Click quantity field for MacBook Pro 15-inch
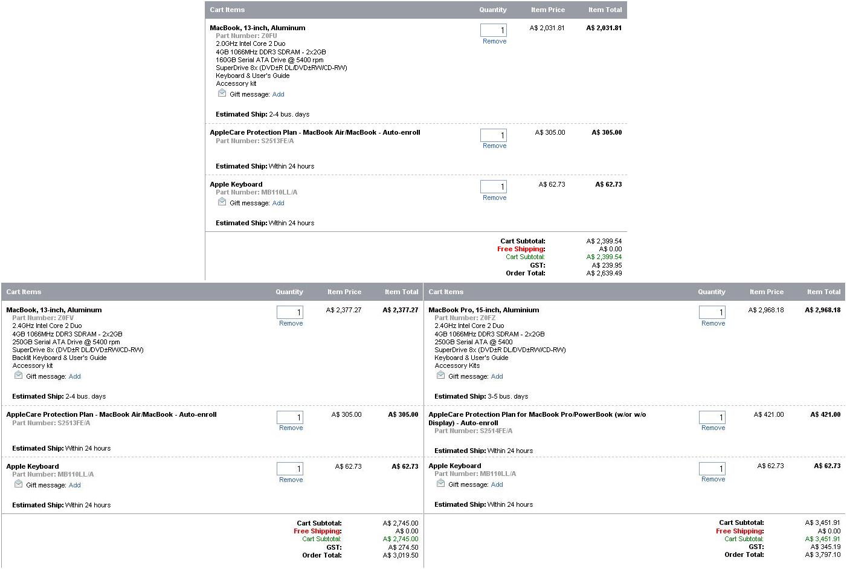The width and height of the screenshot is (847, 569). 712,312
